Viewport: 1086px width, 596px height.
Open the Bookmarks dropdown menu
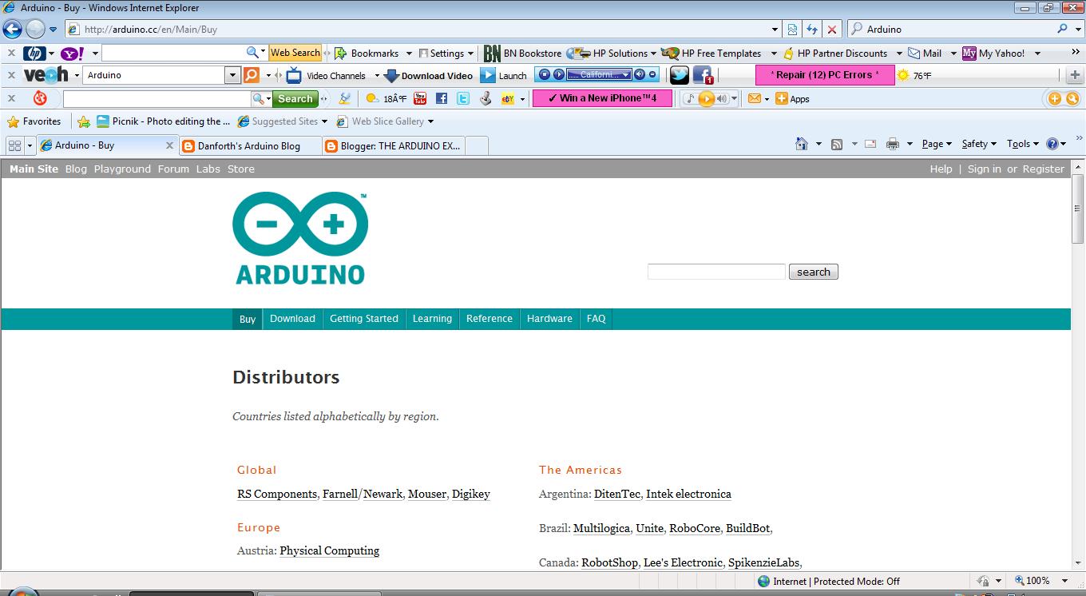[374, 53]
